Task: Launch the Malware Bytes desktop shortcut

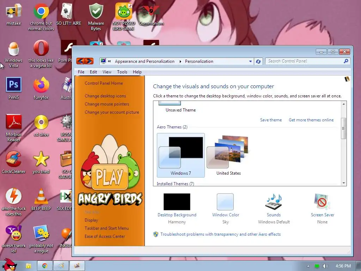Action: tap(96, 17)
